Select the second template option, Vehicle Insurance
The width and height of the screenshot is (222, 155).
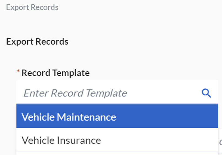click(61, 140)
